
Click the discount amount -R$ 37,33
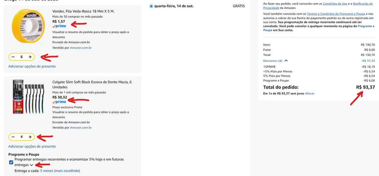click(368, 61)
